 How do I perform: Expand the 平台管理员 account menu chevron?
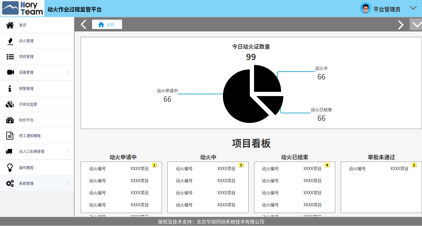pos(413,8)
